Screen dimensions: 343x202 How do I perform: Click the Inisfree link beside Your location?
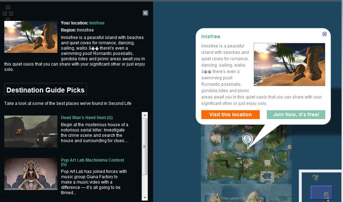tap(97, 23)
